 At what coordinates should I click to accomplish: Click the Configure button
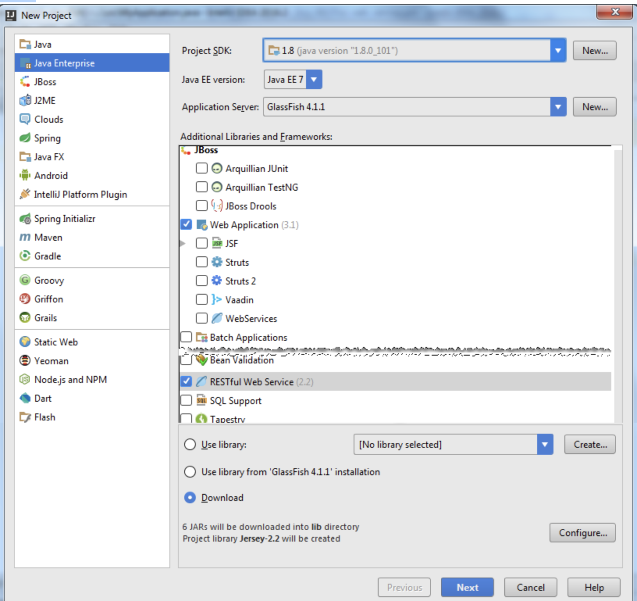coord(583,533)
